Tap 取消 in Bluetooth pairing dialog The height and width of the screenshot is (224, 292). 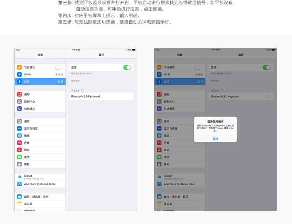[x=215, y=139]
